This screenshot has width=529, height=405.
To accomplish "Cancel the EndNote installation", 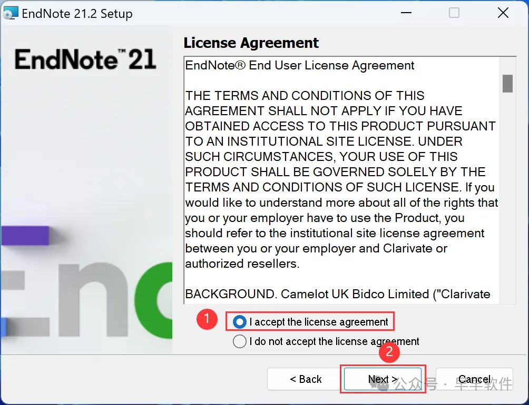I will point(474,379).
